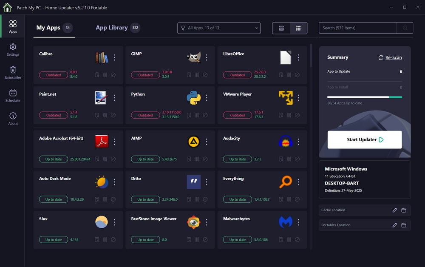This screenshot has width=425, height=267.
Task: Click the AIMP app icon
Action: click(194, 142)
